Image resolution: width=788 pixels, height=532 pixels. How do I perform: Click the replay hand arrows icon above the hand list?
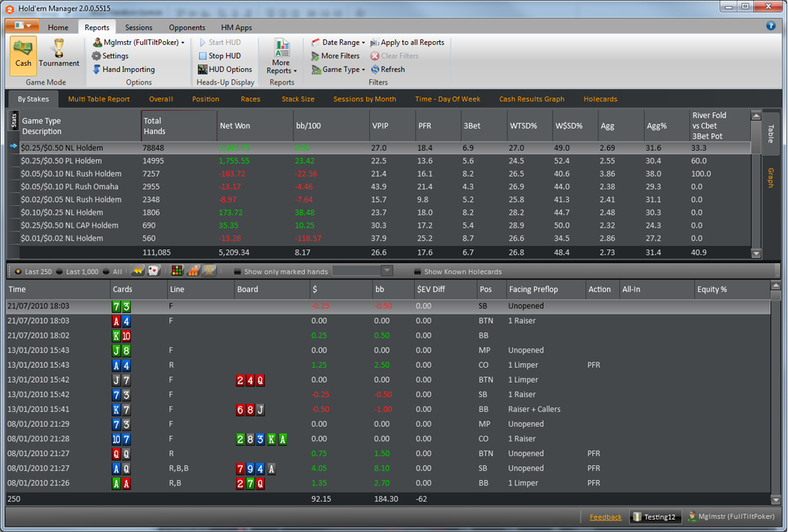137,270
